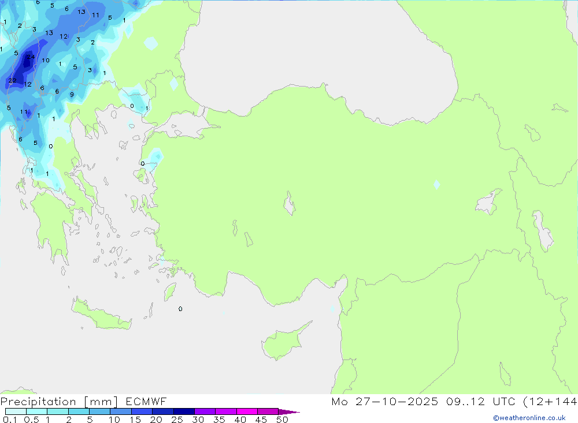The height and width of the screenshot is (423, 578).
Task: Click the legend label "10" under the color bar
Action: (x=114, y=420)
